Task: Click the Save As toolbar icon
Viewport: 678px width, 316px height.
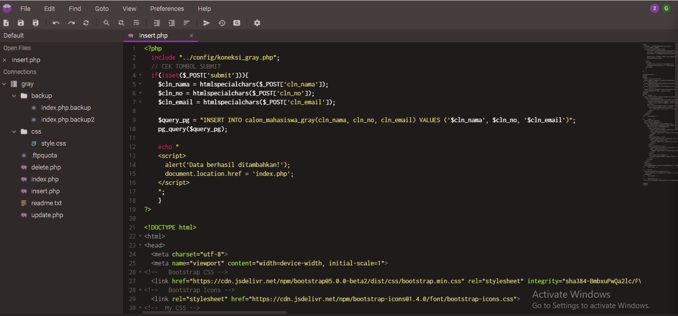Action: tap(36, 23)
